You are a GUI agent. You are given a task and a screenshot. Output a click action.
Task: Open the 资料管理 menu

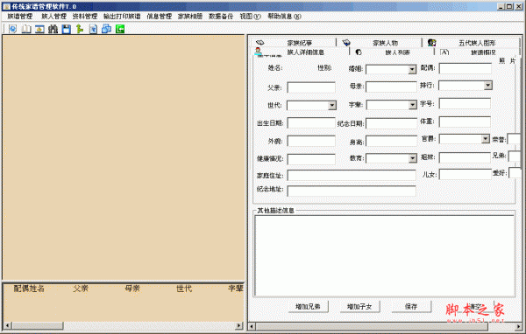pos(85,16)
